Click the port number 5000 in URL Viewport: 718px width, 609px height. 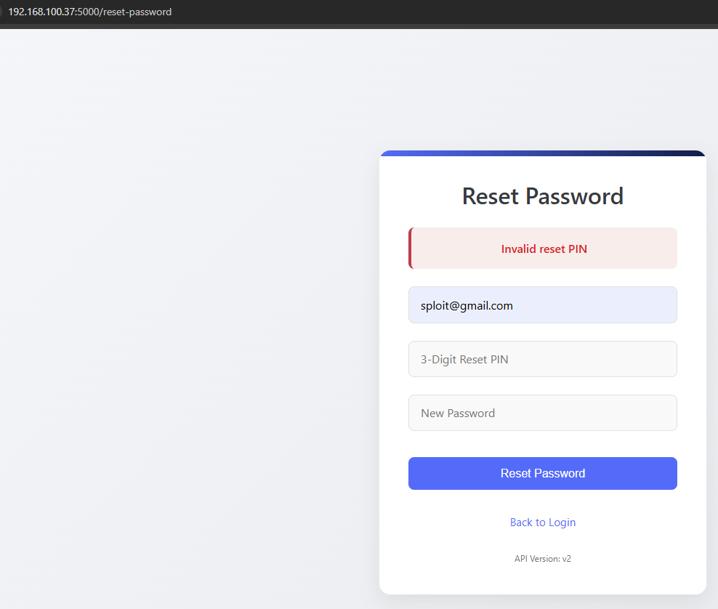coord(89,12)
